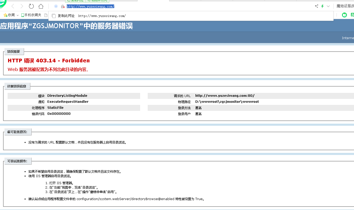Click the favorites star icon

coord(6,15)
